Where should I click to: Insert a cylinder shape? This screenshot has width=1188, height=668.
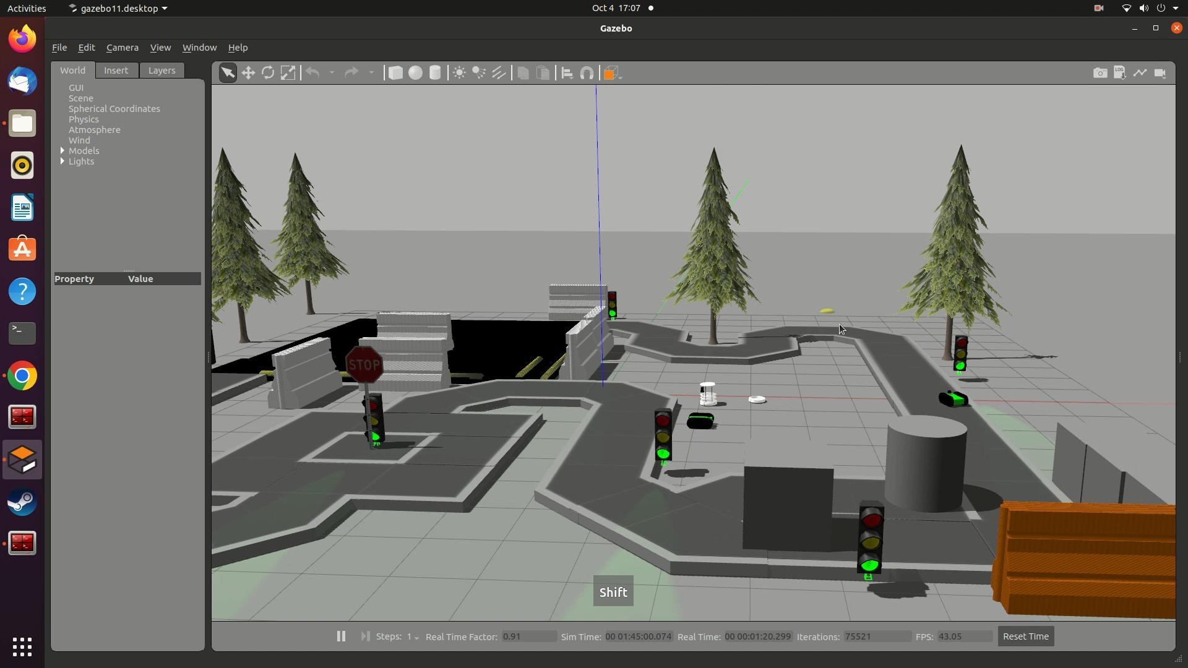point(435,73)
